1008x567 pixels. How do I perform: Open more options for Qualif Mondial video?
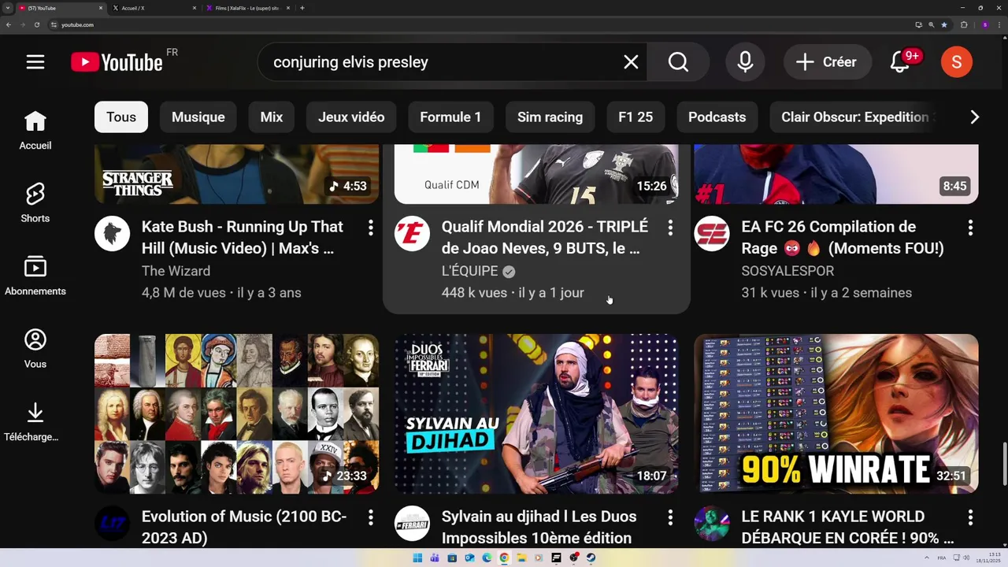(x=670, y=228)
